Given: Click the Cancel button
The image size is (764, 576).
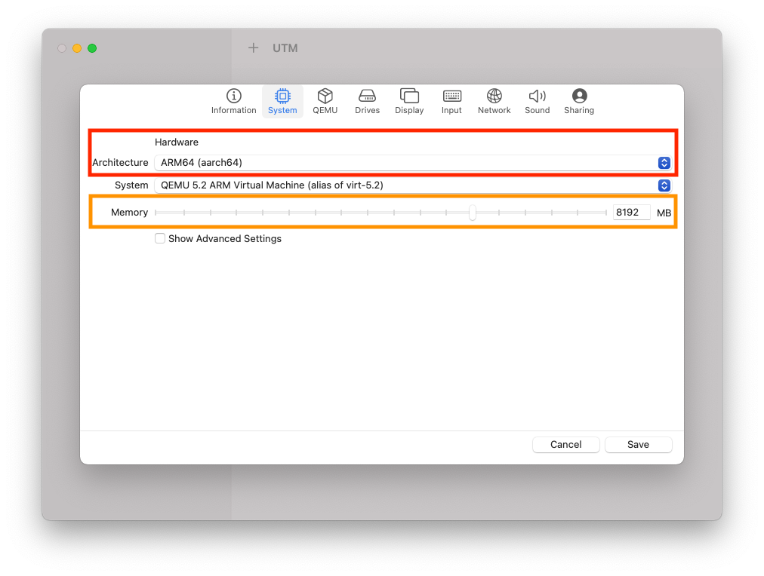Looking at the screenshot, I should click(565, 445).
